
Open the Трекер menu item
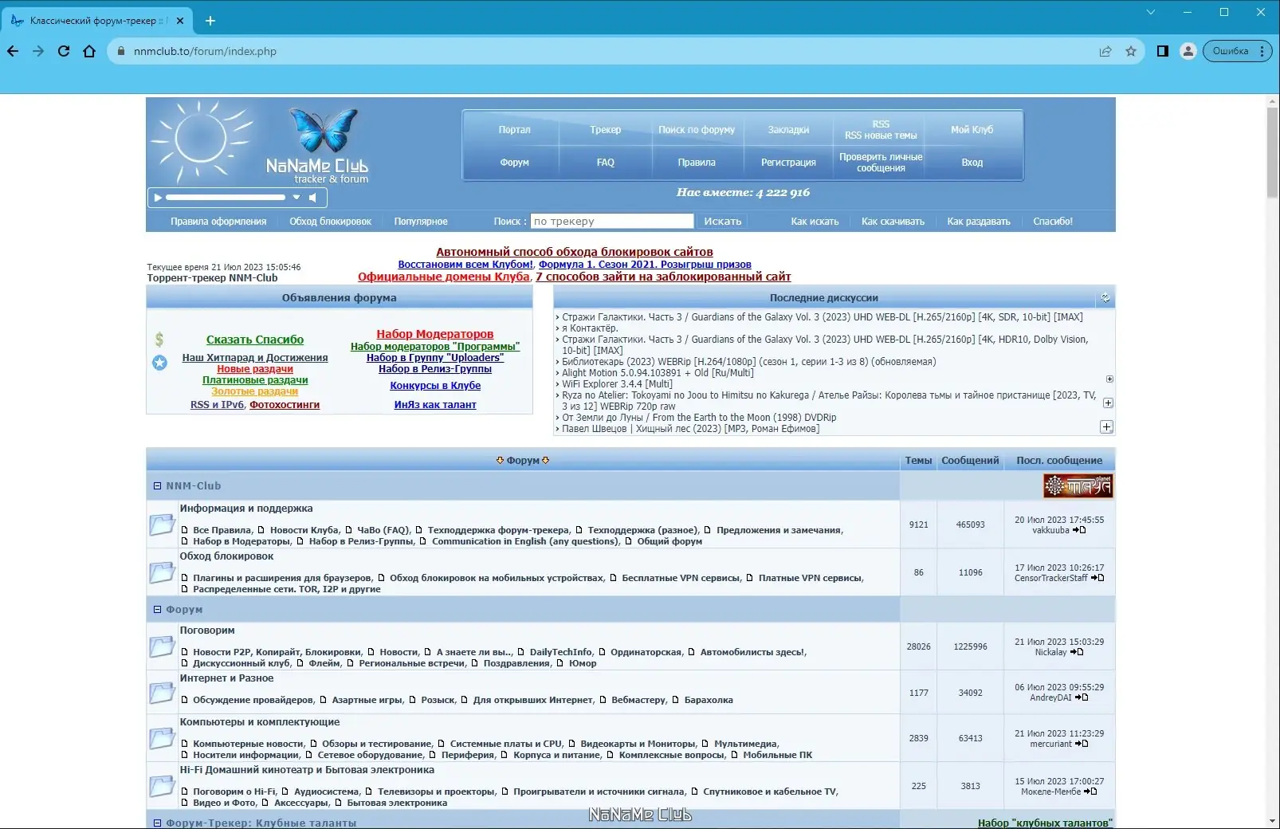click(x=606, y=130)
